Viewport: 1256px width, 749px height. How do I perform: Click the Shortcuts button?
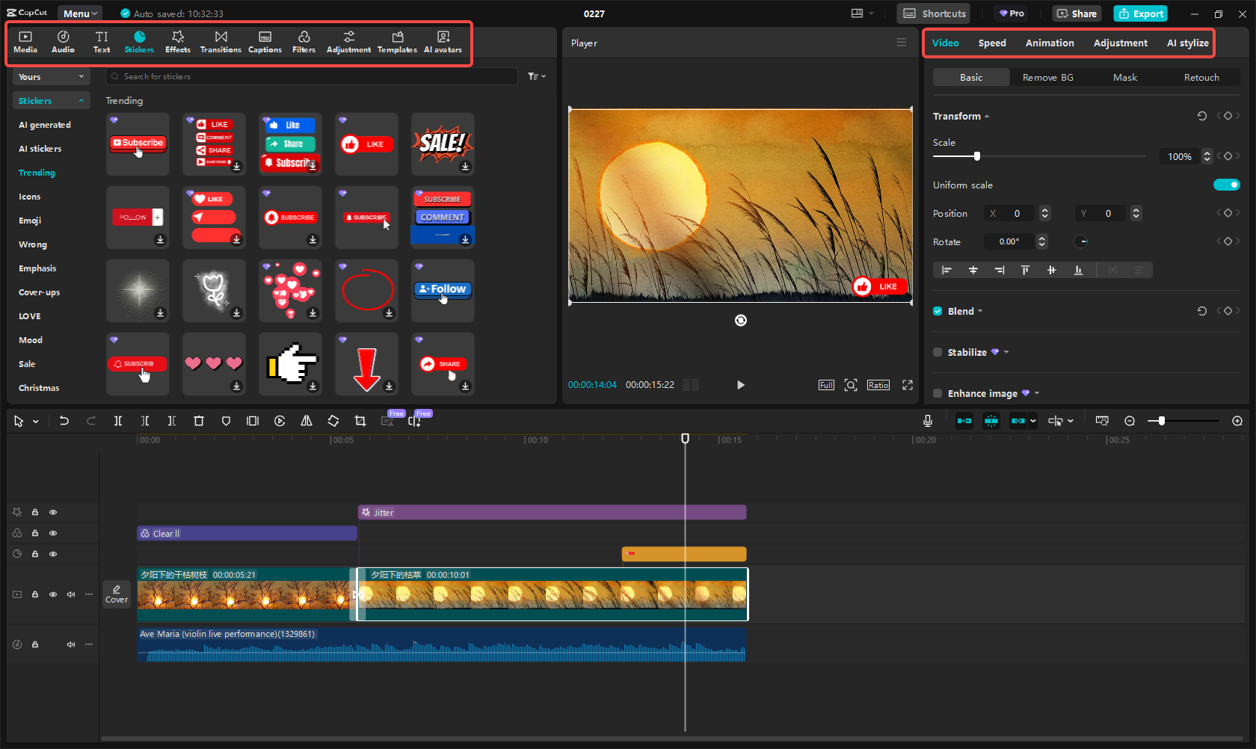click(x=935, y=13)
